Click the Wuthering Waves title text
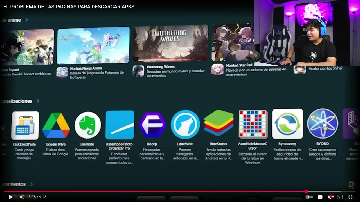Image resolution: width=360 pixels, height=202 pixels. tap(161, 67)
